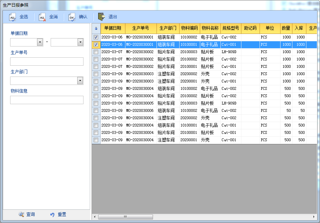Click the 全选 toolbar label
320x223 pixels.
24,17
